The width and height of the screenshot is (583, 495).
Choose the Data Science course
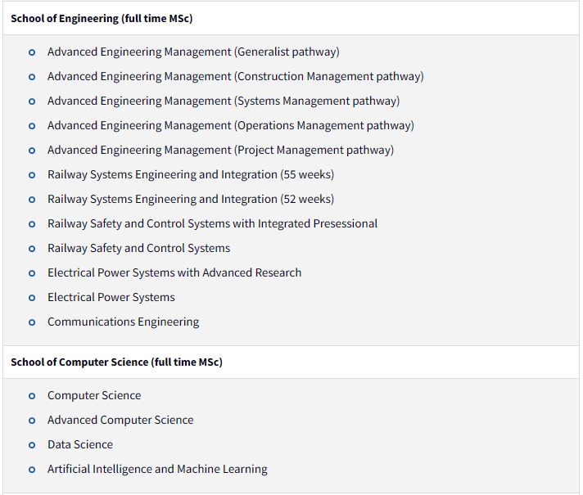80,444
